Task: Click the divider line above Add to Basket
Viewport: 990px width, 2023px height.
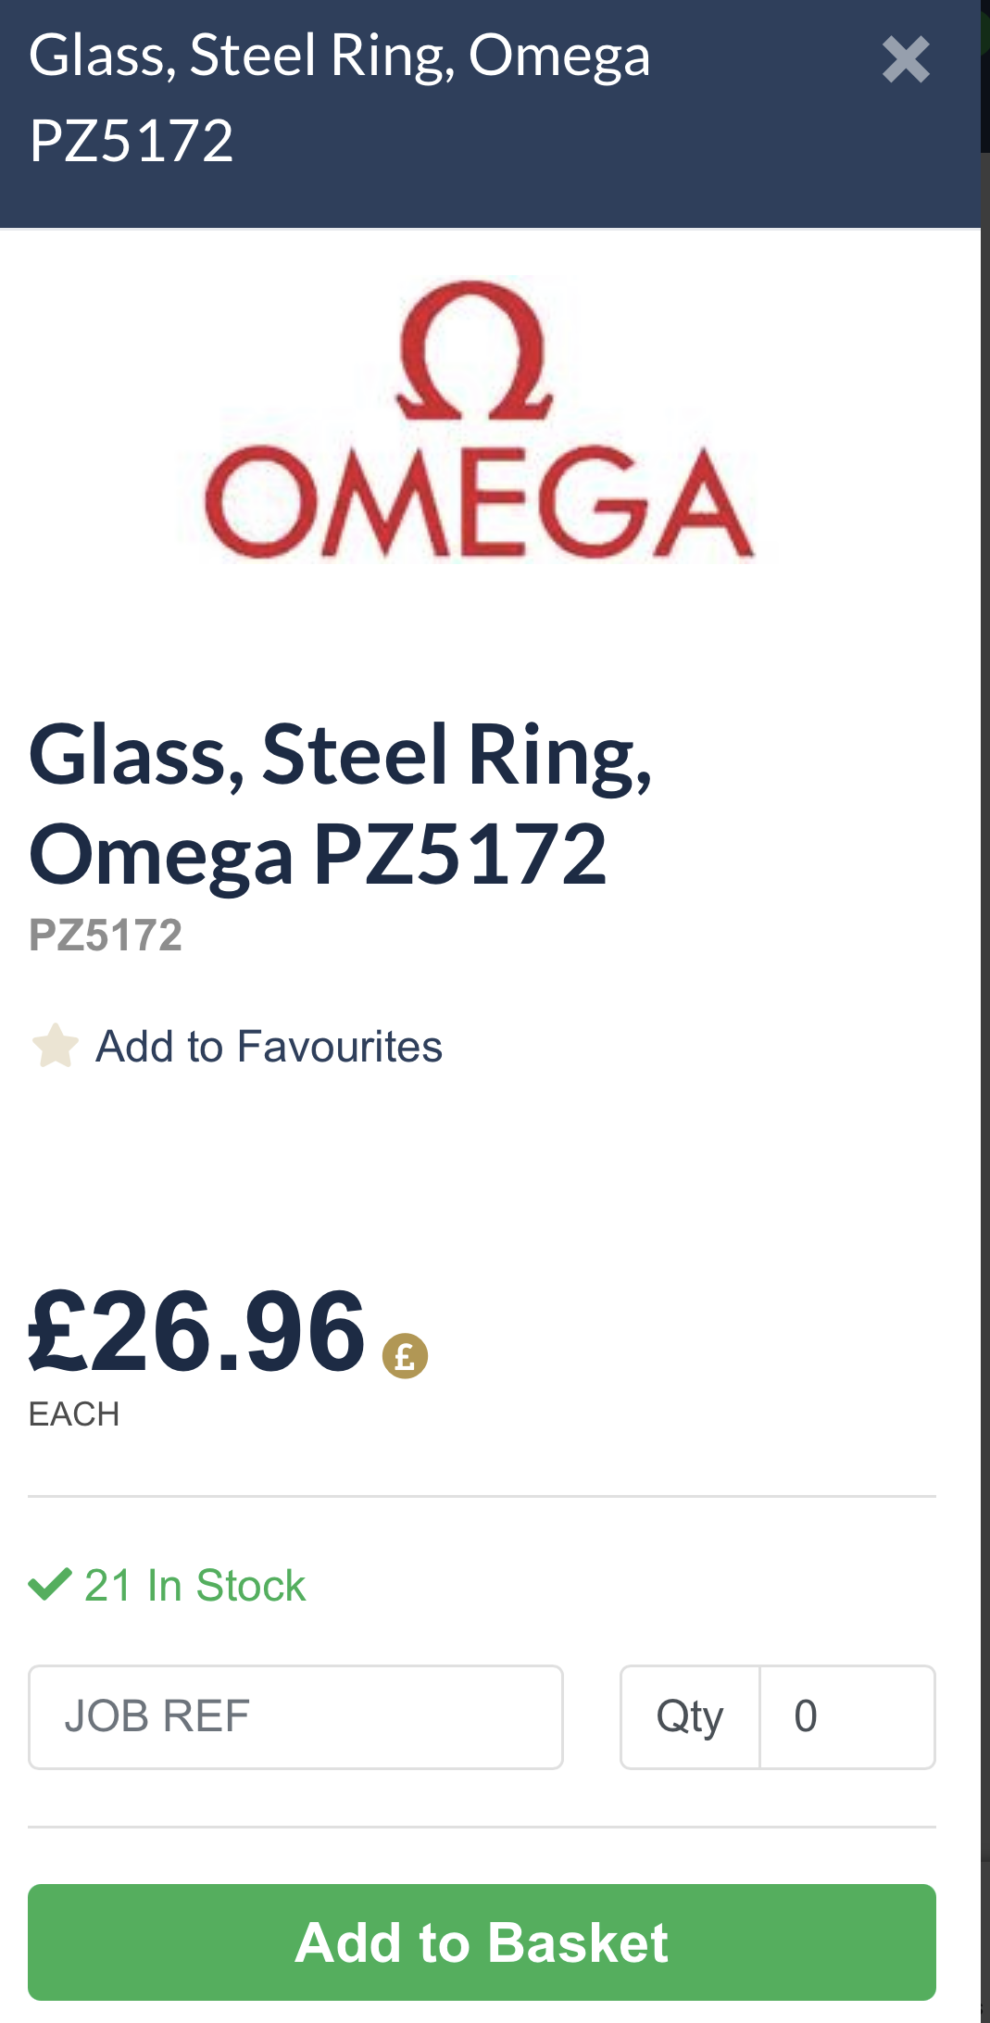Action: click(482, 1828)
